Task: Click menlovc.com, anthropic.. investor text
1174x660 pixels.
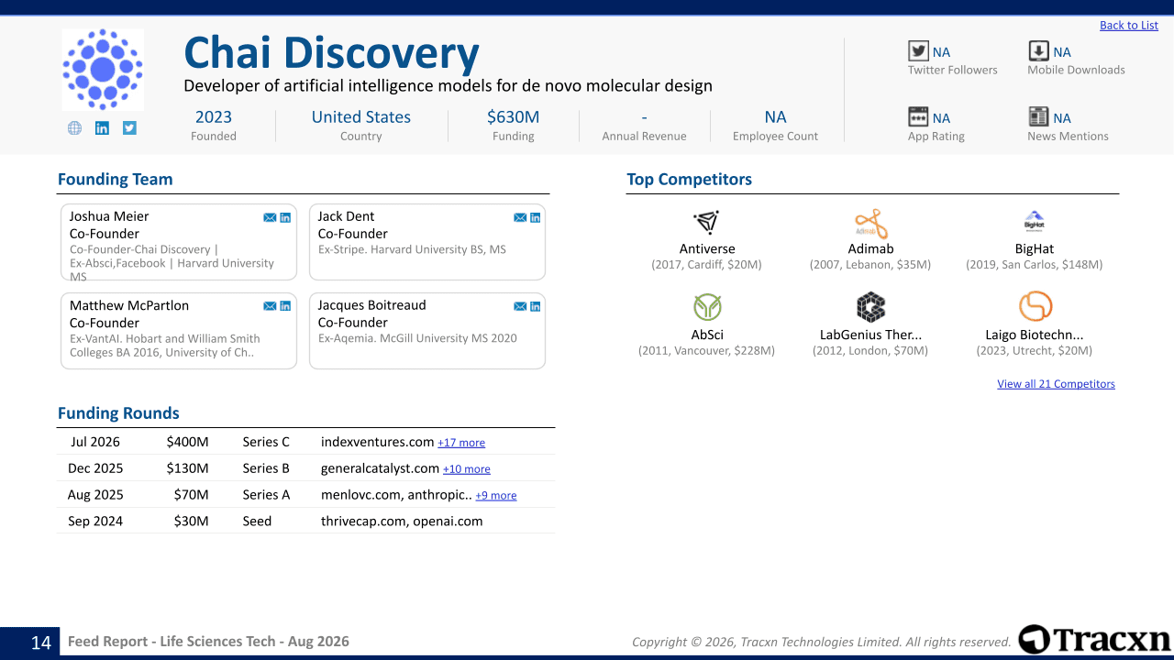Action: [396, 495]
